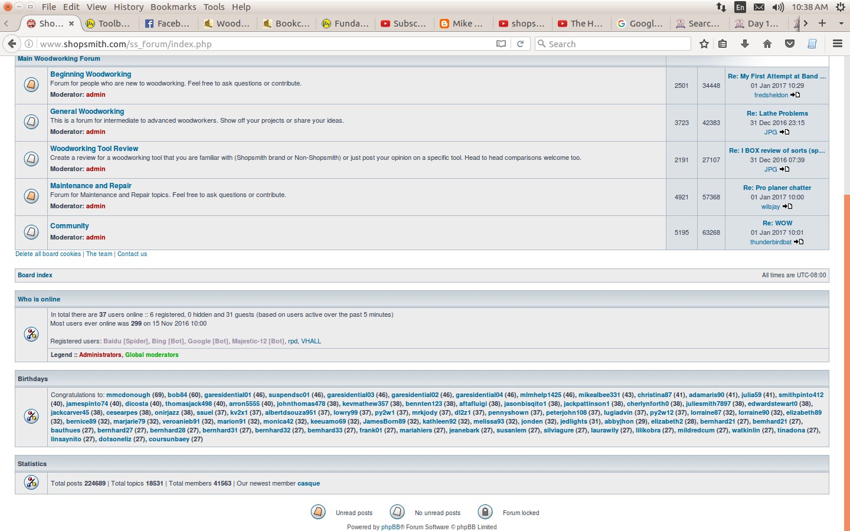850x531 pixels.
Task: Open the Bookmarks menu
Action: (x=173, y=7)
